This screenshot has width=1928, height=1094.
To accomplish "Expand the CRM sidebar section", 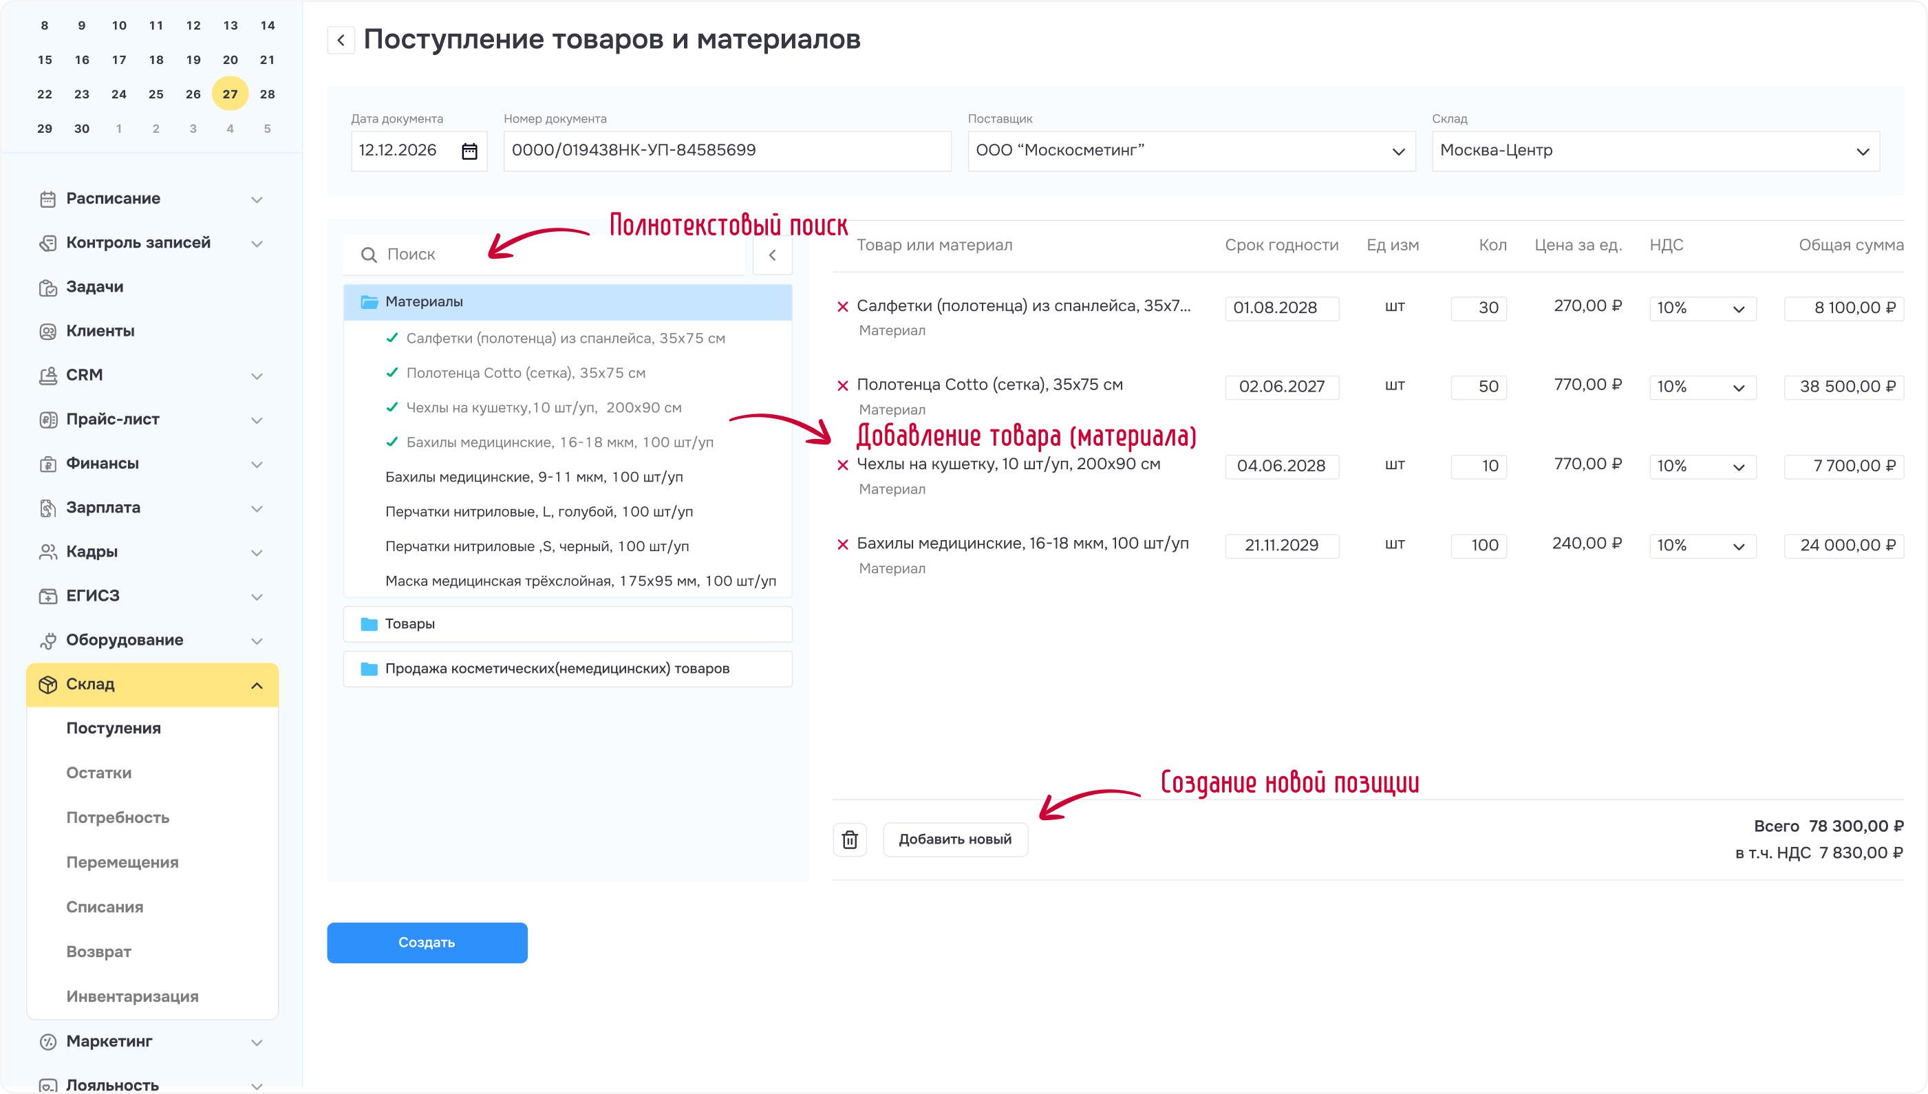I will [257, 376].
